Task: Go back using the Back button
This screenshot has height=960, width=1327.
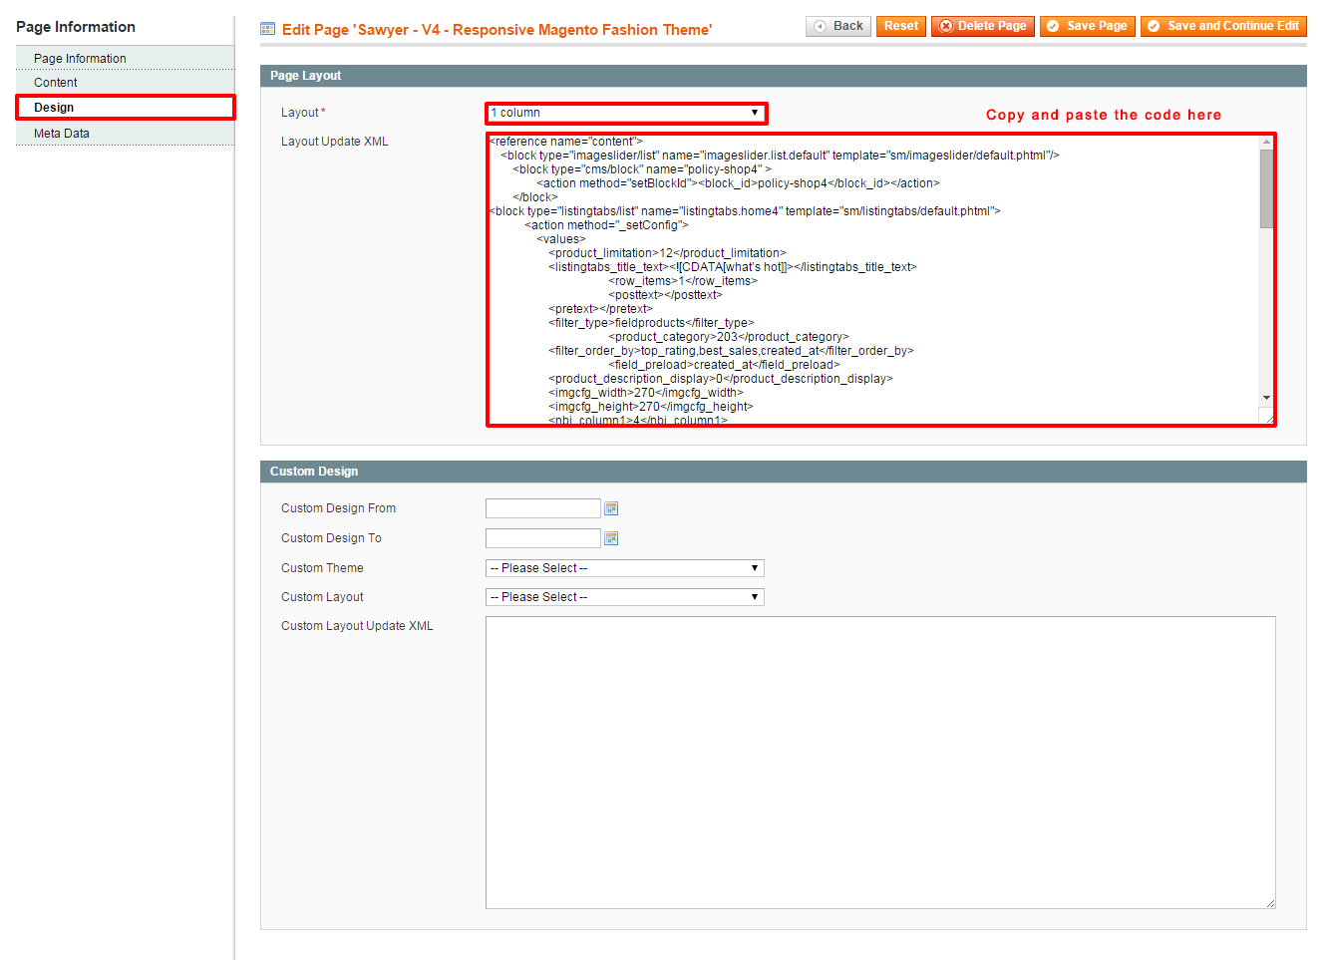Action: pos(838,26)
